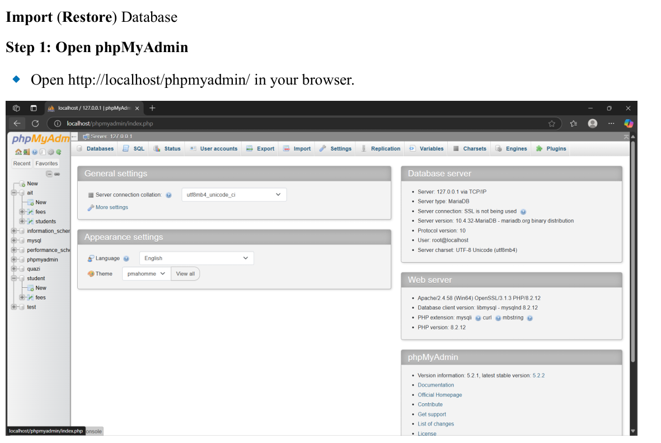This screenshot has height=443, width=661.
Task: Click the Workspaces icon at title bar left
Action: 16,108
